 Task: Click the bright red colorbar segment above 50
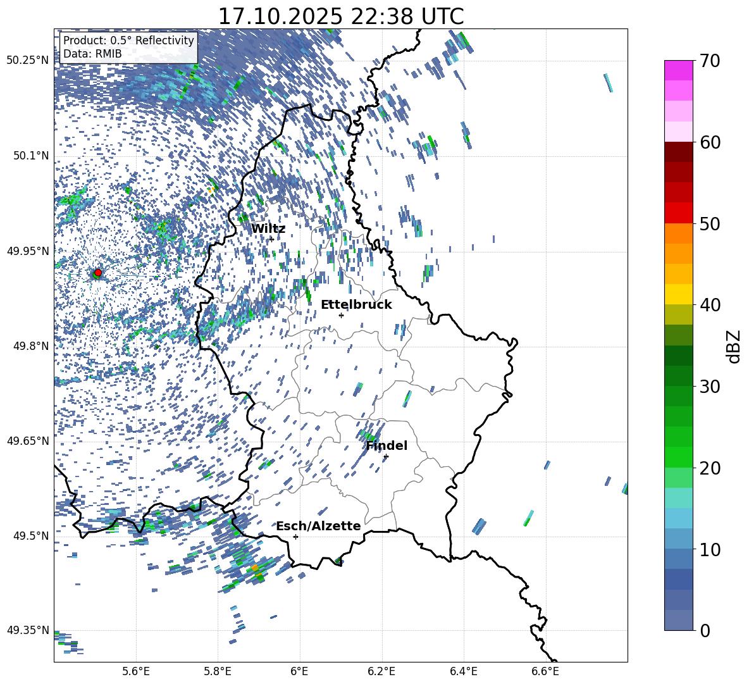678,213
